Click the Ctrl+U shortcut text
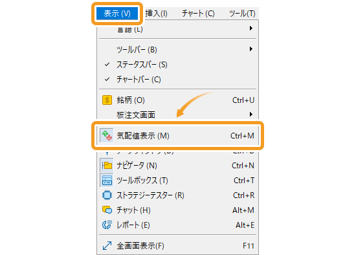This screenshot has width=356, height=255. [243, 100]
